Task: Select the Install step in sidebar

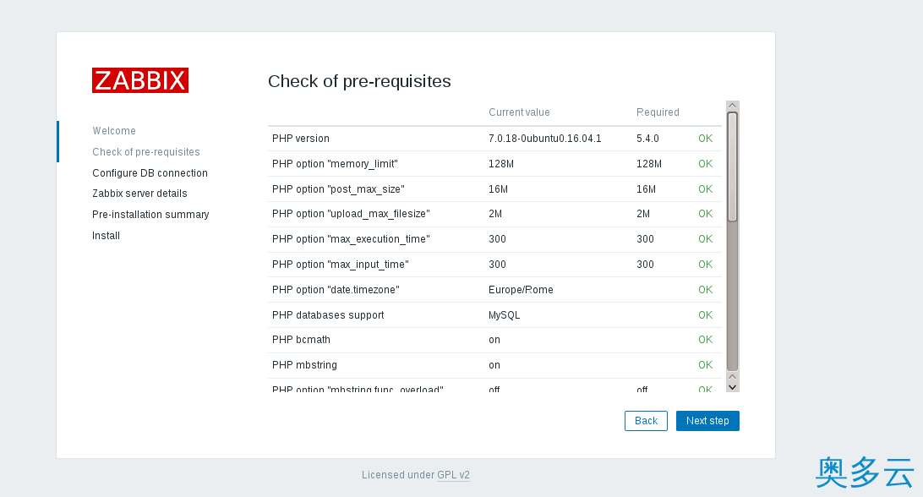Action: (106, 236)
